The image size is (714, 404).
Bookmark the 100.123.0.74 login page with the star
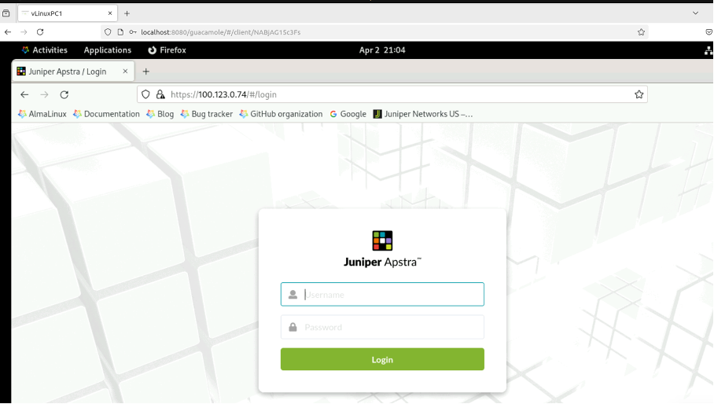tap(639, 94)
